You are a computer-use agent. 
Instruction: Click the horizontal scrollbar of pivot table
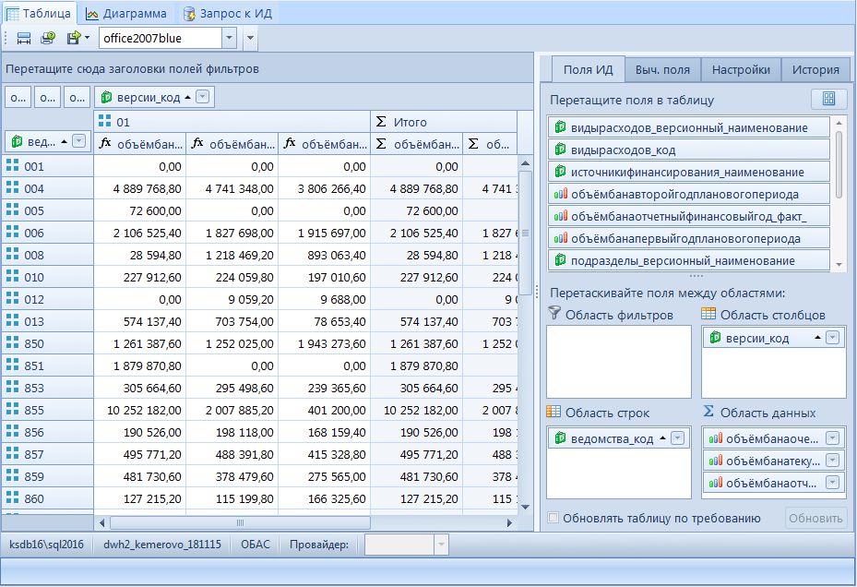click(x=240, y=523)
